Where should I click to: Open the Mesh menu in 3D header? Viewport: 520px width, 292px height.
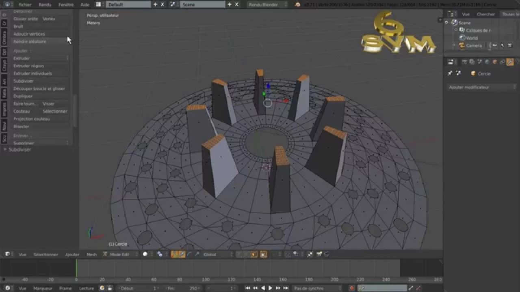point(91,254)
